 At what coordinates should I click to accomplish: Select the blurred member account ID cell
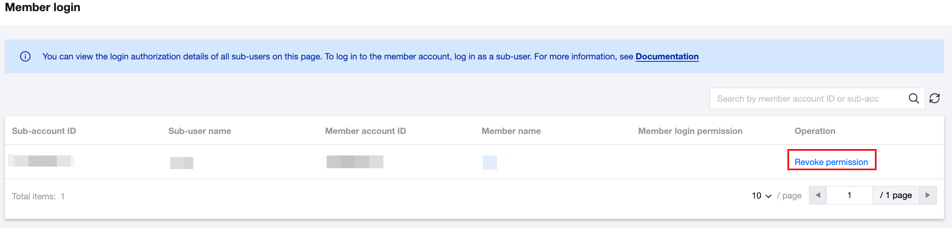355,162
